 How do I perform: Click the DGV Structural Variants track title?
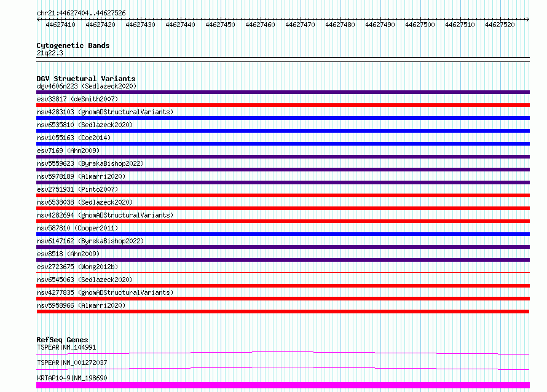point(86,79)
